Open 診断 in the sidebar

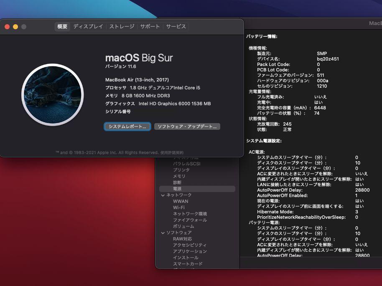(177, 182)
